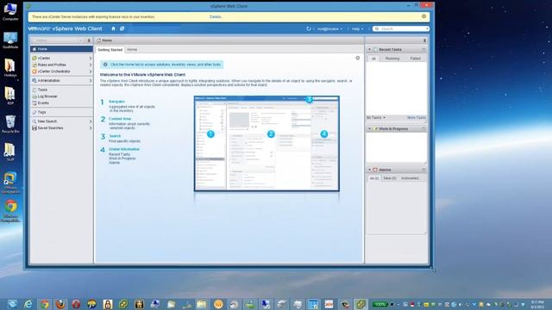This screenshot has height=310, width=552.
Task: Open Alarms panel options icon
Action: (x=423, y=170)
